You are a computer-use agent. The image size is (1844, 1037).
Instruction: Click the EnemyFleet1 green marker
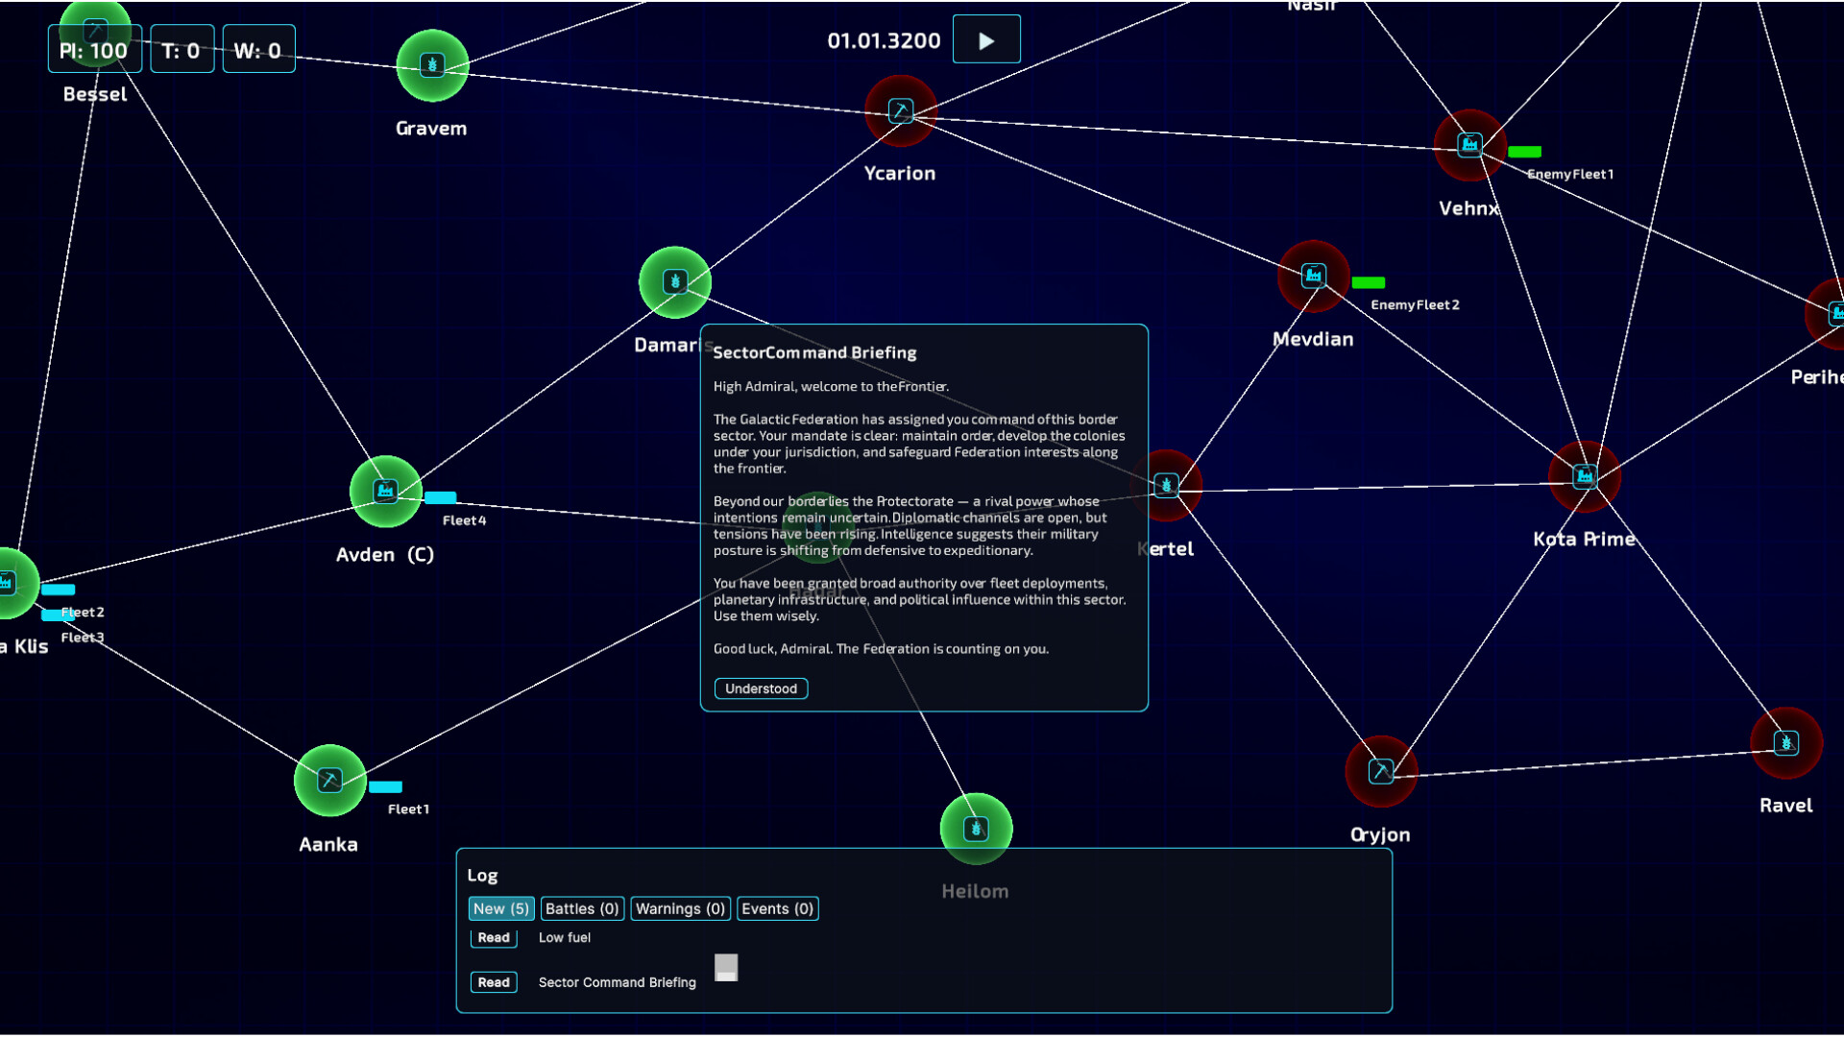[1524, 152]
